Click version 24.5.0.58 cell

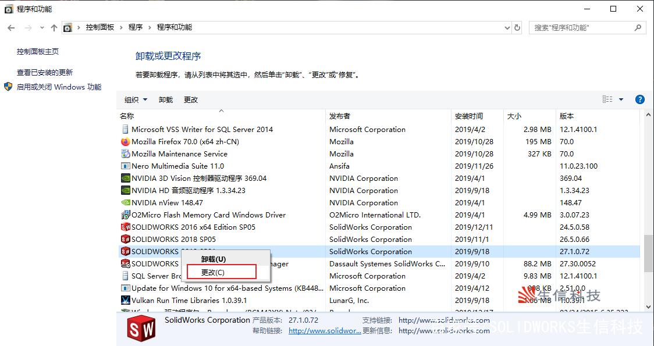[x=575, y=227]
